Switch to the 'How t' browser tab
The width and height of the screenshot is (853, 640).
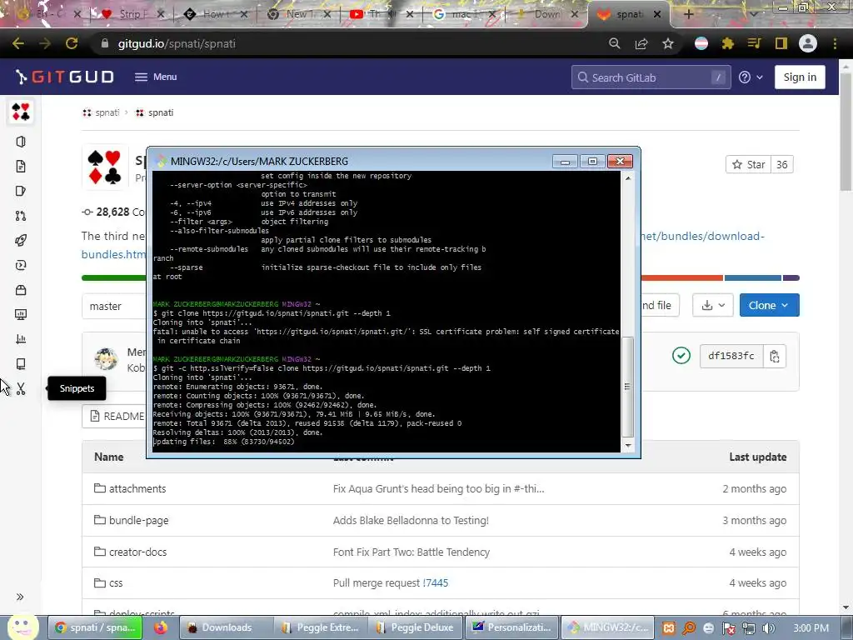(x=214, y=14)
